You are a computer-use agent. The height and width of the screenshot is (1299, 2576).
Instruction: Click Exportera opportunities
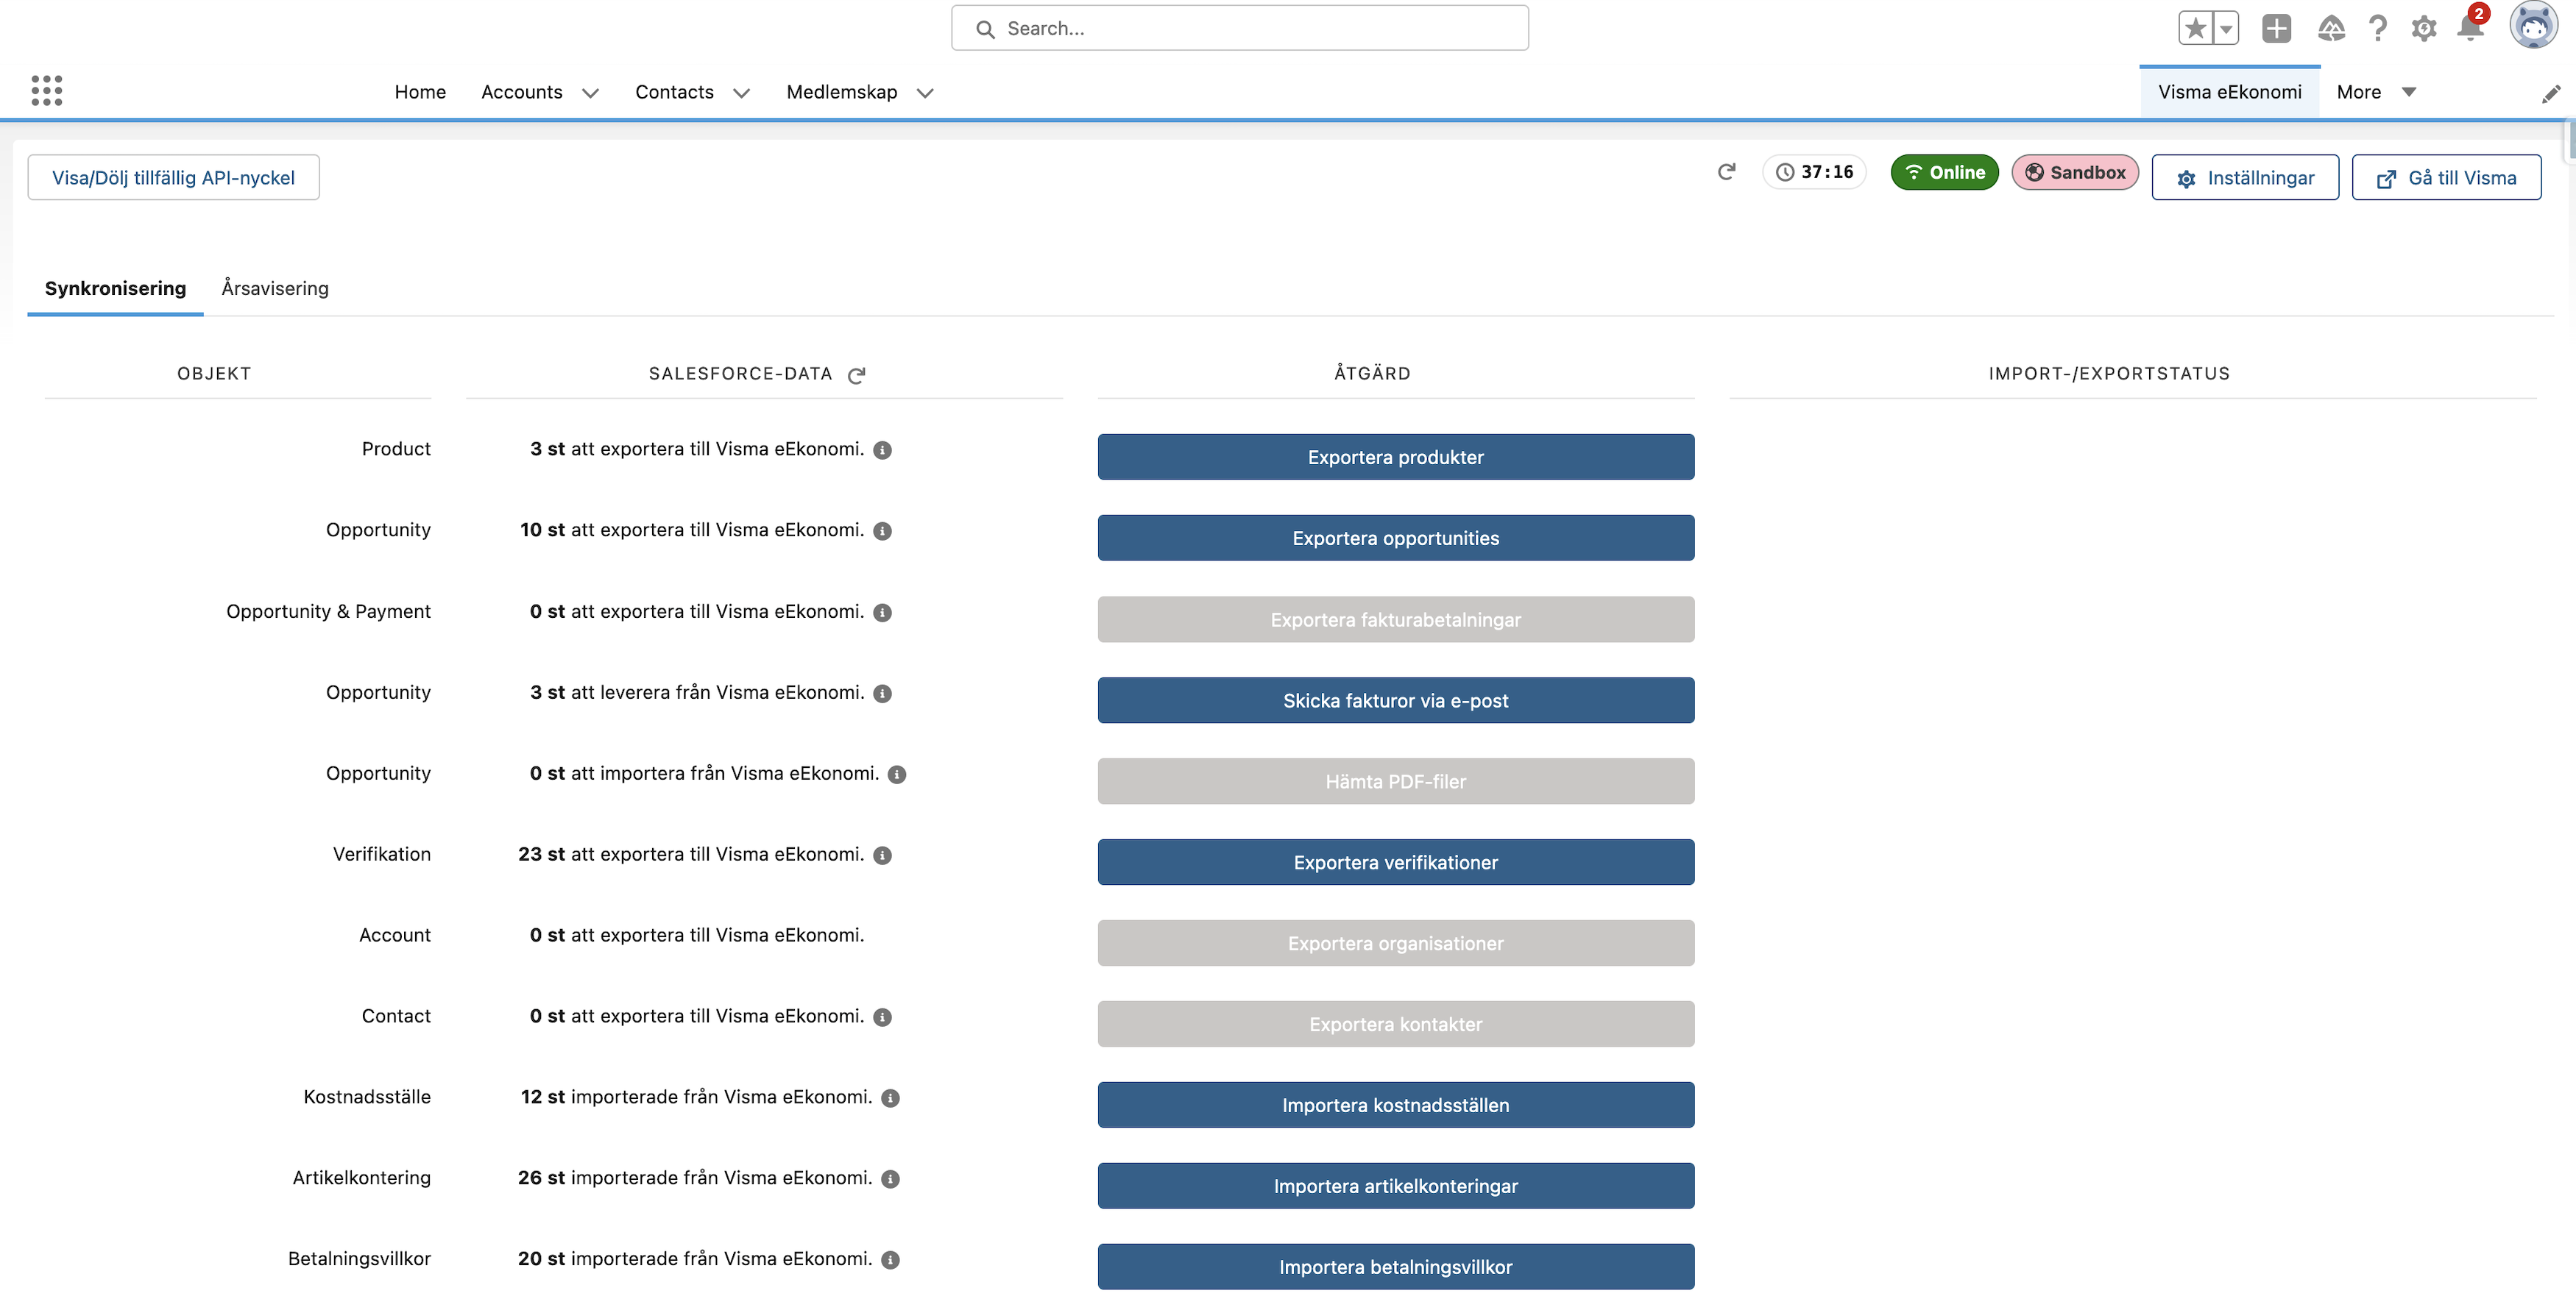click(1395, 538)
